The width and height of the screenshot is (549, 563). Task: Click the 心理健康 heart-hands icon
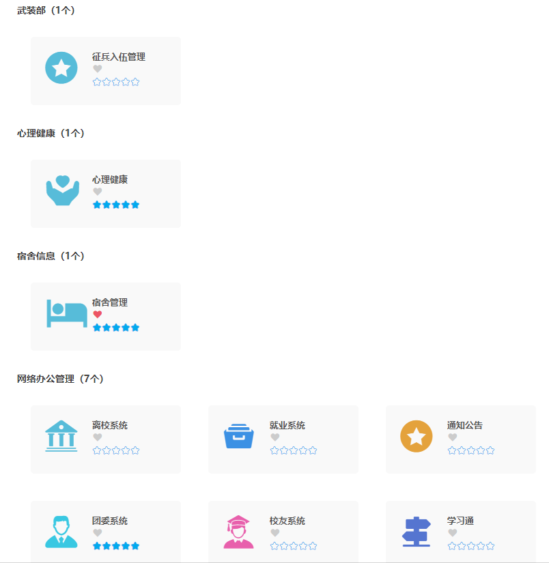point(61,191)
